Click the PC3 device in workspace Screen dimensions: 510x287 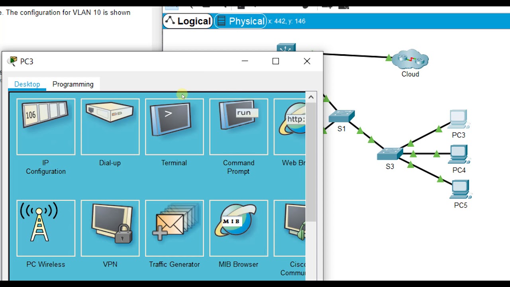click(x=459, y=119)
